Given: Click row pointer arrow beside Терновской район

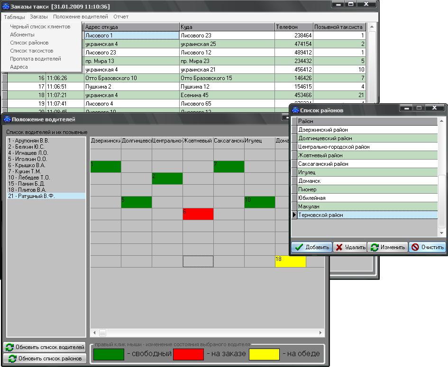Looking at the screenshot, I should pyautogui.click(x=294, y=215).
